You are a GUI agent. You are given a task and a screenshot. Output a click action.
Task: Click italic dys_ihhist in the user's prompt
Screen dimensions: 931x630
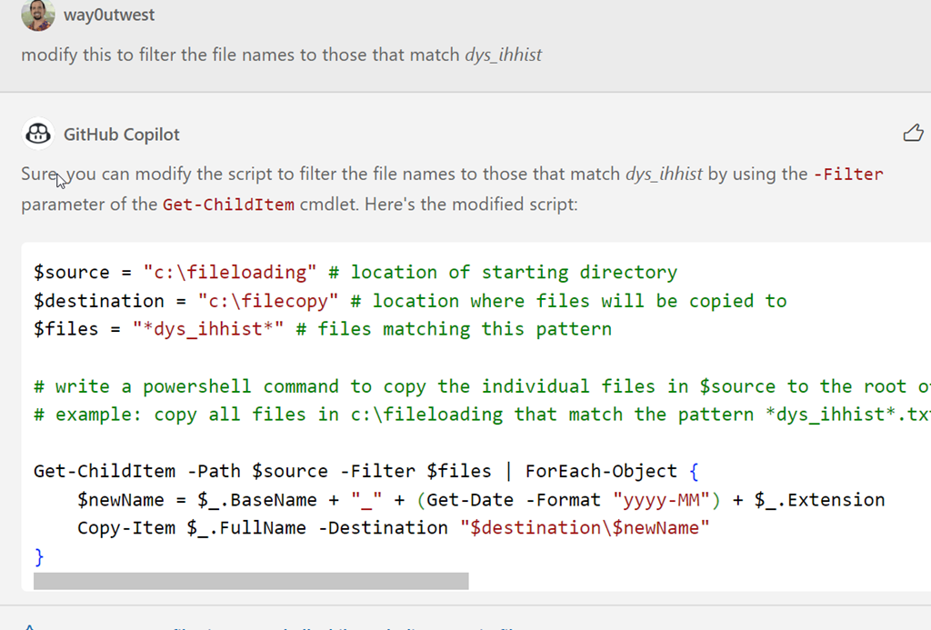click(503, 55)
